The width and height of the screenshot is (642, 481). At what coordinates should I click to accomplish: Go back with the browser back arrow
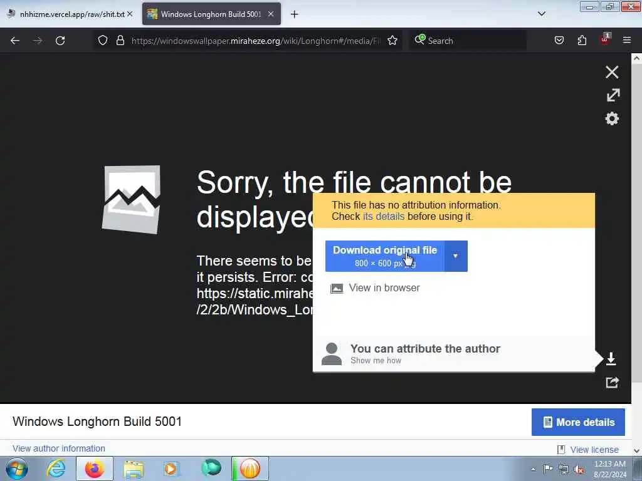click(x=15, y=41)
